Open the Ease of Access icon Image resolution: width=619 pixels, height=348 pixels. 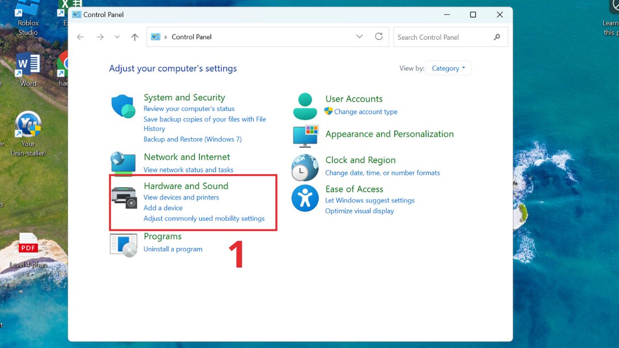(305, 198)
